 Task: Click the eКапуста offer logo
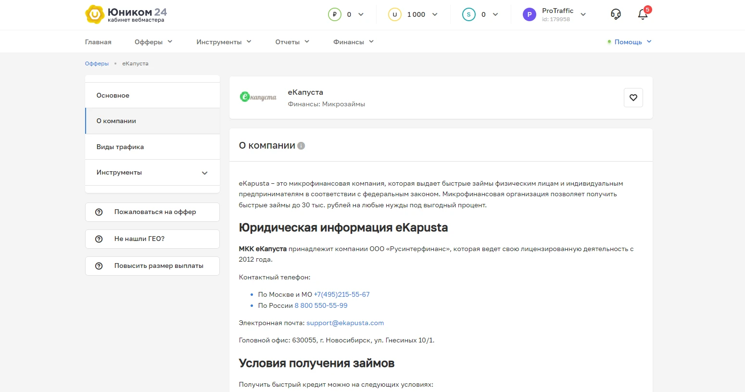[258, 97]
